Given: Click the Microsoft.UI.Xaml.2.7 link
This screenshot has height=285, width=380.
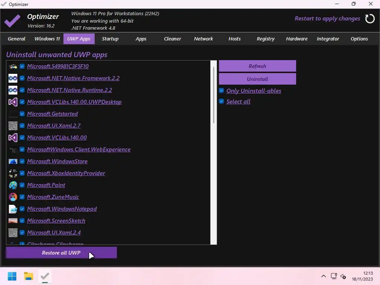Looking at the screenshot, I should point(54,126).
